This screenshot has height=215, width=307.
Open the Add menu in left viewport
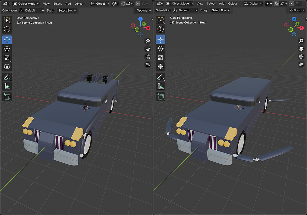click(68, 4)
